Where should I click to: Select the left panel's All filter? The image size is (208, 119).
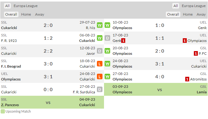[7, 6]
